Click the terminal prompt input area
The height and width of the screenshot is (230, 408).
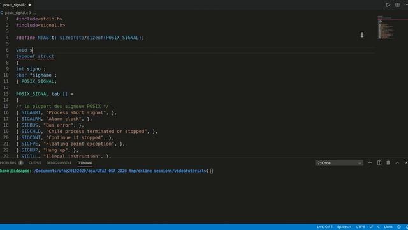[x=212, y=171]
